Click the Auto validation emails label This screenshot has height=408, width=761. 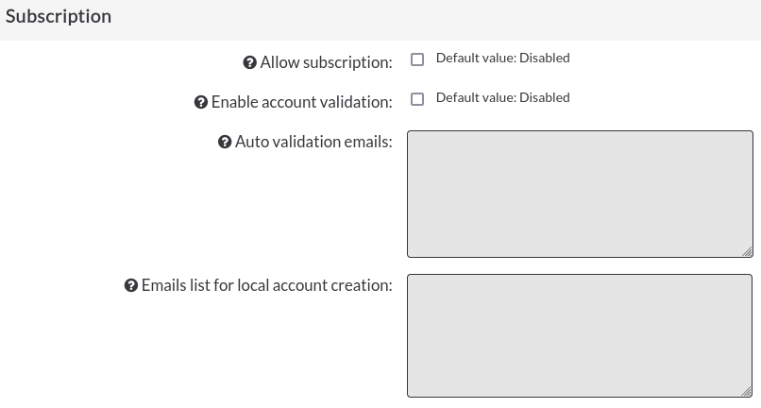[x=313, y=143]
